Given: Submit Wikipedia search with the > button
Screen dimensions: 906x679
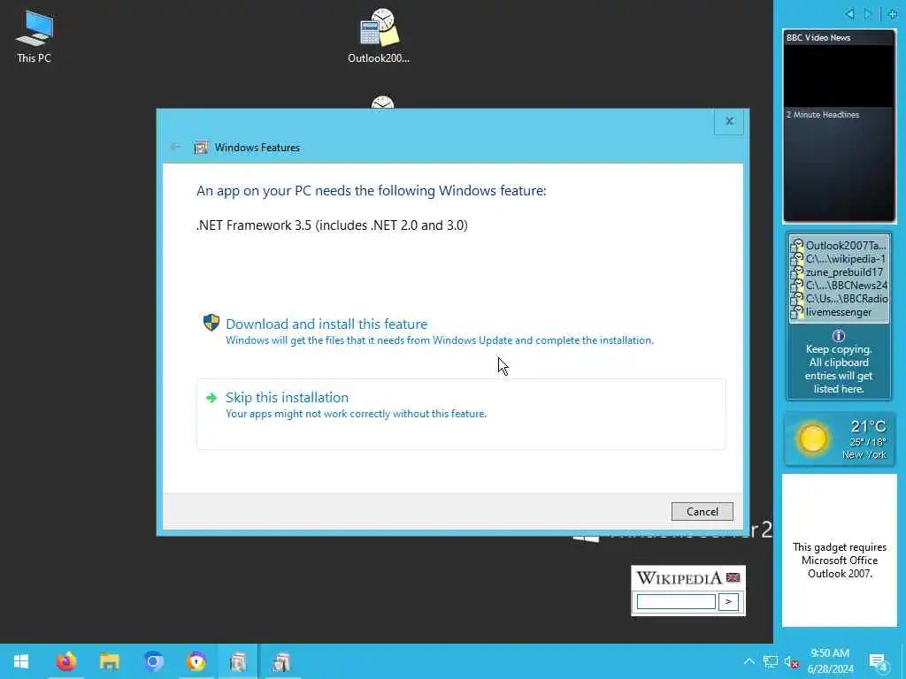Looking at the screenshot, I should pyautogui.click(x=729, y=601).
